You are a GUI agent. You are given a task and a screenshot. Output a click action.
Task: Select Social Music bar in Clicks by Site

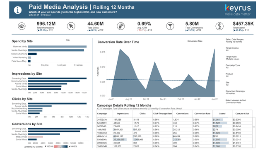(x=34, y=113)
